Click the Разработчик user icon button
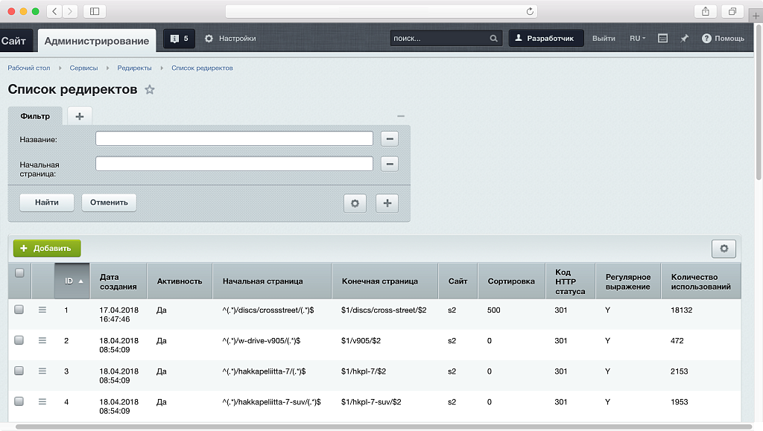Image resolution: width=763 pixels, height=431 pixels. point(519,38)
